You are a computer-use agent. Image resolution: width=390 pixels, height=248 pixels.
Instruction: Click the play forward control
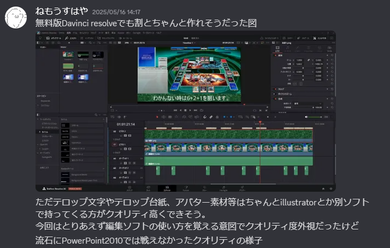point(190,110)
